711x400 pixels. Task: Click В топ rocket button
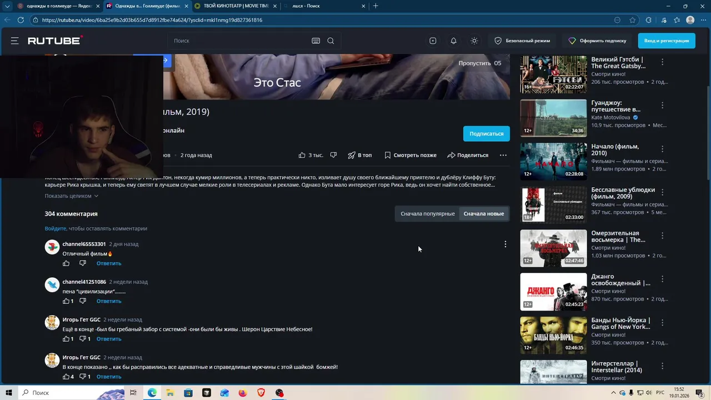(359, 155)
